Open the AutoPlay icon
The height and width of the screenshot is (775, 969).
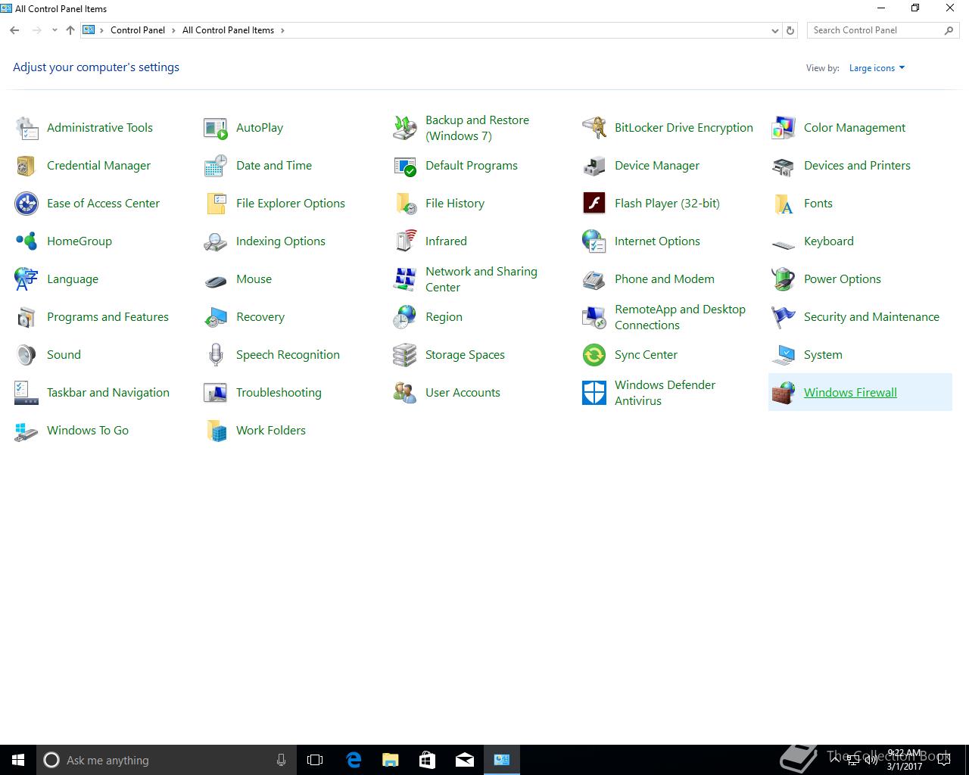(x=216, y=128)
